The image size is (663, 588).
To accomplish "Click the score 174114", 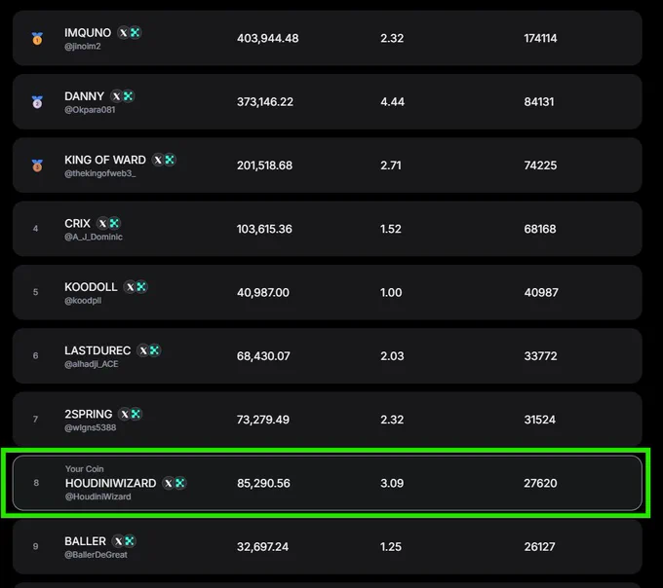I will [540, 38].
